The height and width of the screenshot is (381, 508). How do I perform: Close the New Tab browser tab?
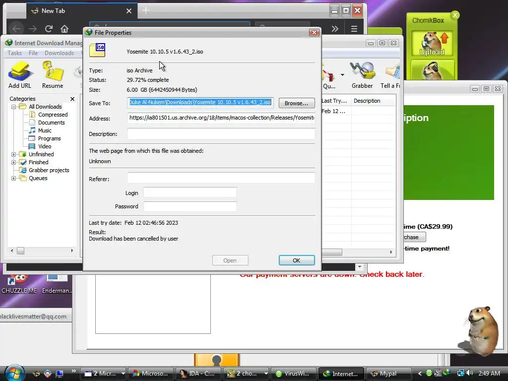pos(129,11)
